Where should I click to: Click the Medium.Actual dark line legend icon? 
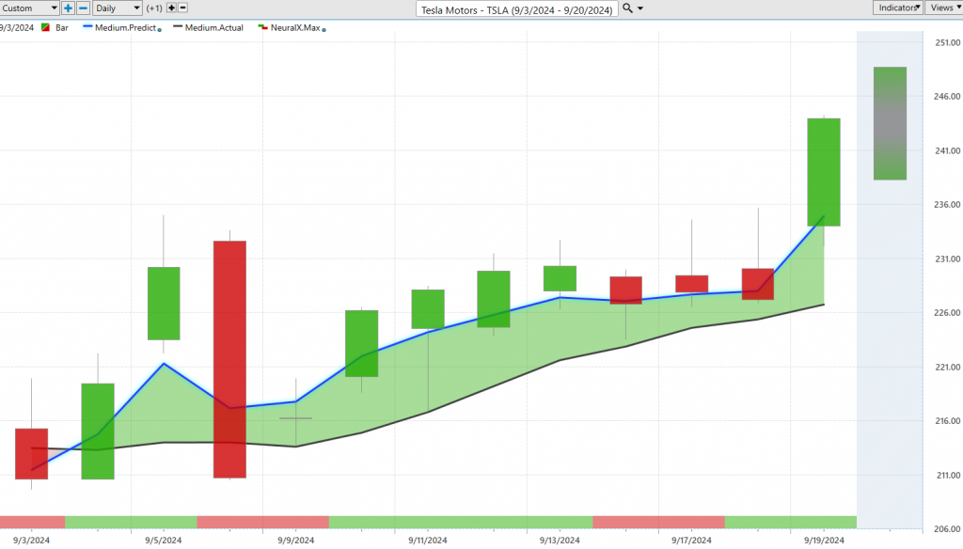178,27
